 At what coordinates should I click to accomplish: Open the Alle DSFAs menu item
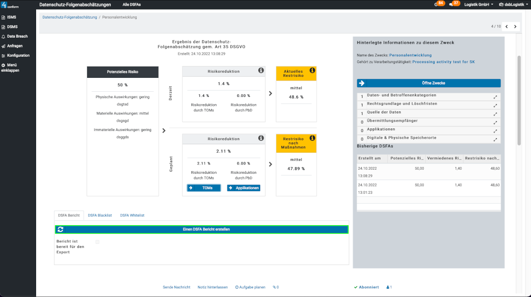coord(131,4)
